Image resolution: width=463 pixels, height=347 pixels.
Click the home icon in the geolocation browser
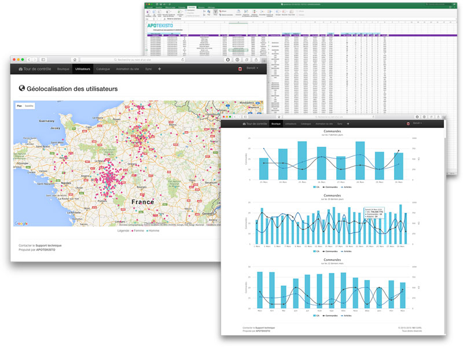[x=75, y=60]
